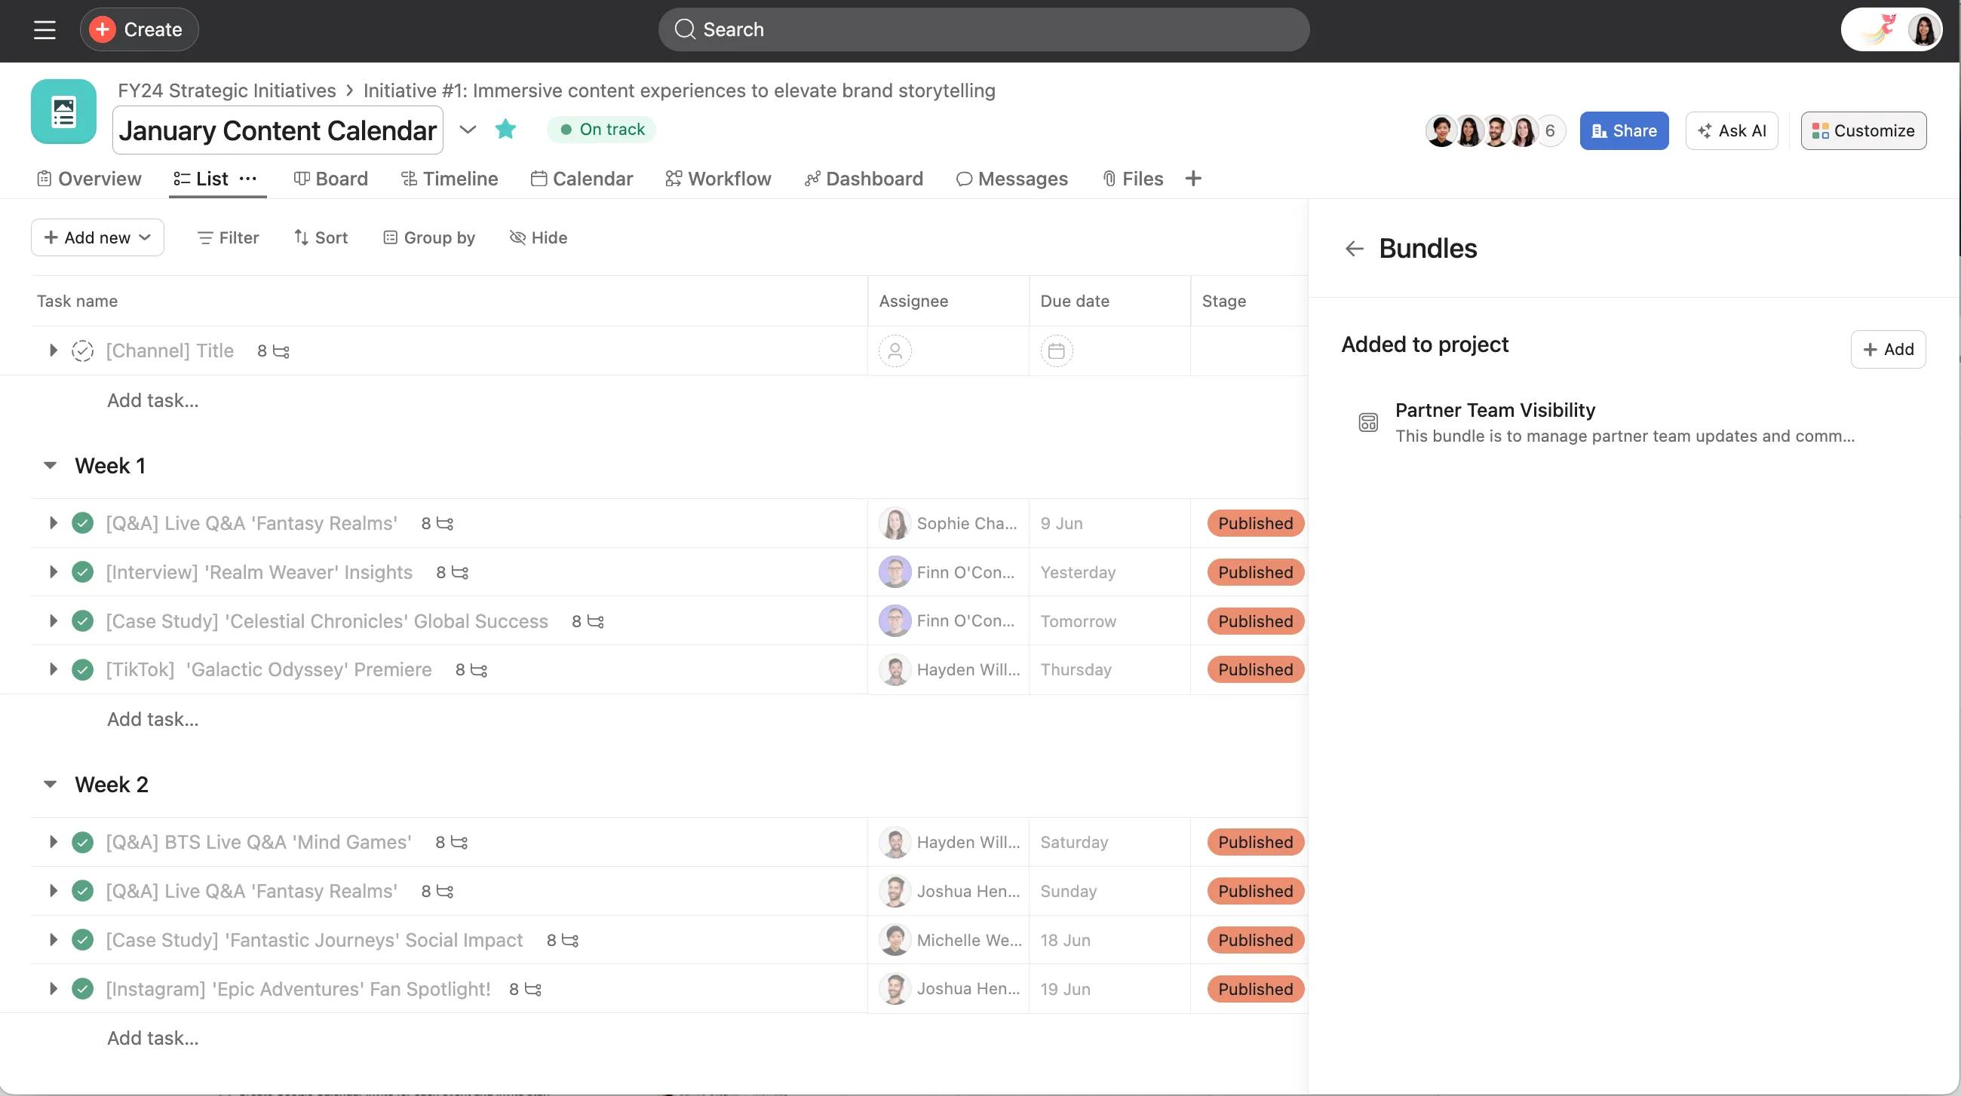This screenshot has width=1961, height=1096.
Task: Collapse the Week 1 section
Action: pos(51,465)
